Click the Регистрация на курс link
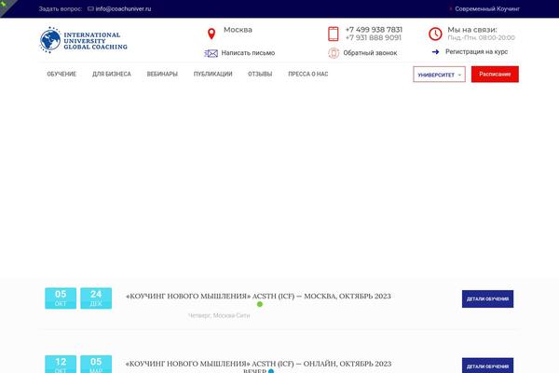The width and height of the screenshot is (559, 373). 476,52
